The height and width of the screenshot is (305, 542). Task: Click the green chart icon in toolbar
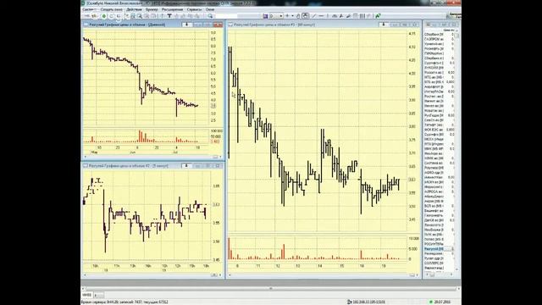(379, 16)
